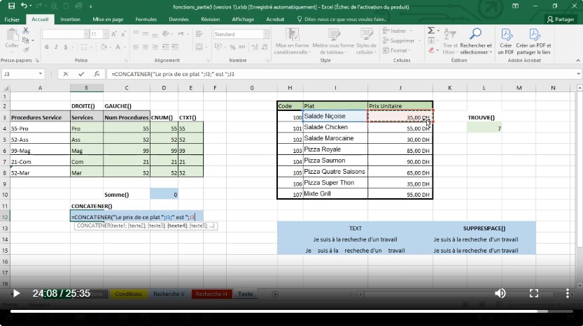Open the Conditions sheet tab
The height and width of the screenshot is (326, 583).
pos(128,294)
